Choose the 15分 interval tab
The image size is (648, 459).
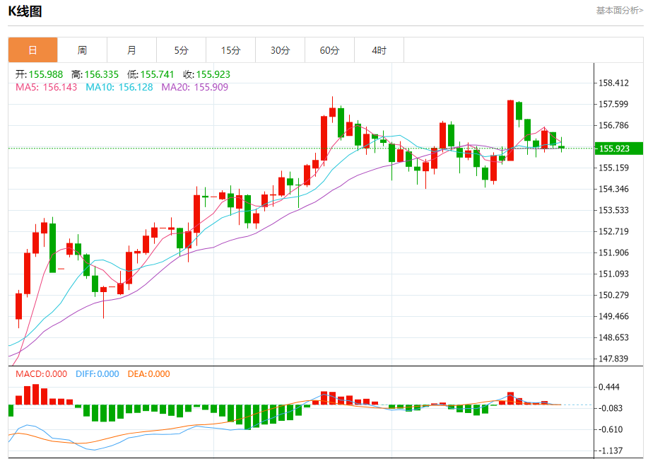click(x=230, y=50)
